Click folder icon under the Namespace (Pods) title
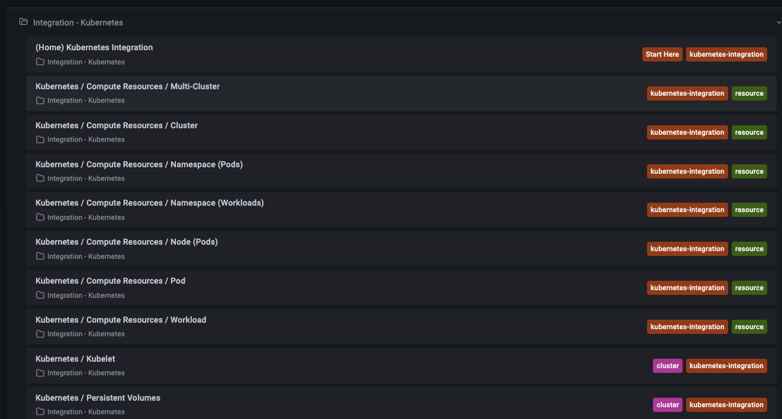The image size is (782, 419). pos(40,178)
